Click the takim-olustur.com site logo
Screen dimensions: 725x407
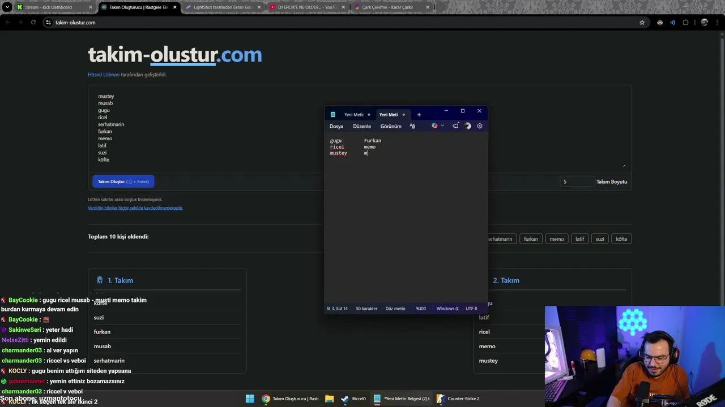tap(175, 55)
